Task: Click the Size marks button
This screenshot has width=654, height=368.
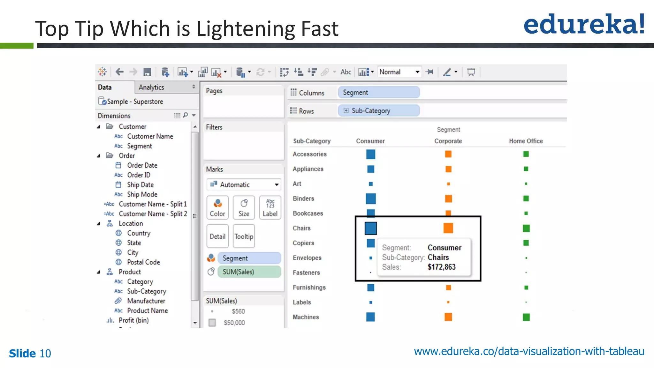Action: point(244,207)
